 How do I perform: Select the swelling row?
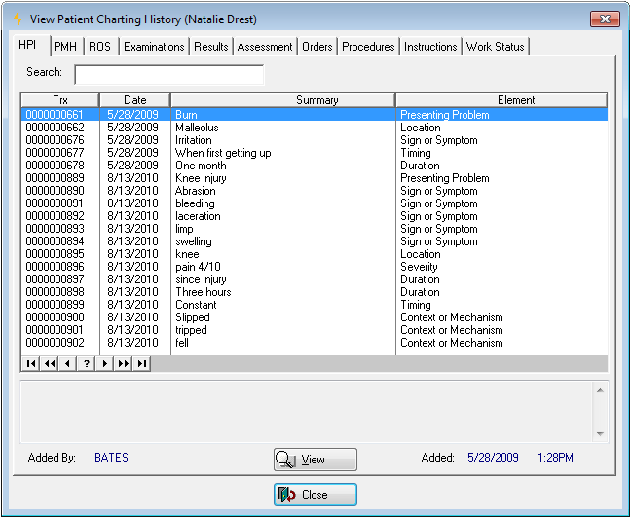point(314,241)
